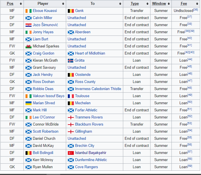The height and width of the screenshot is (175, 201).
Task: Select Kerr McInroy name cell
Action: [45, 160]
